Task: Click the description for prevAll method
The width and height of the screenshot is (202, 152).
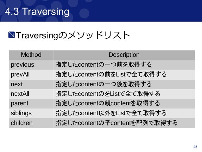Action: tap(111, 74)
